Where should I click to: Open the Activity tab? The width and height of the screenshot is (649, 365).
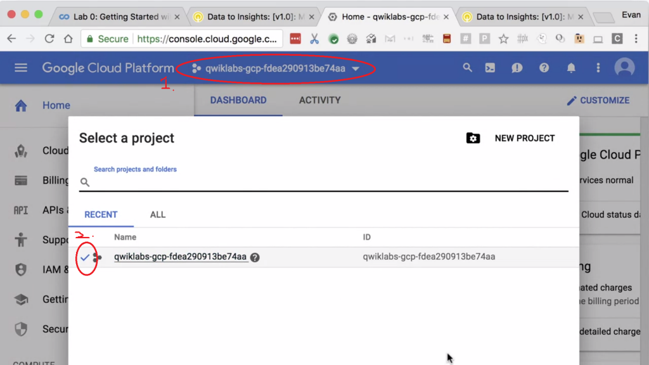[320, 100]
